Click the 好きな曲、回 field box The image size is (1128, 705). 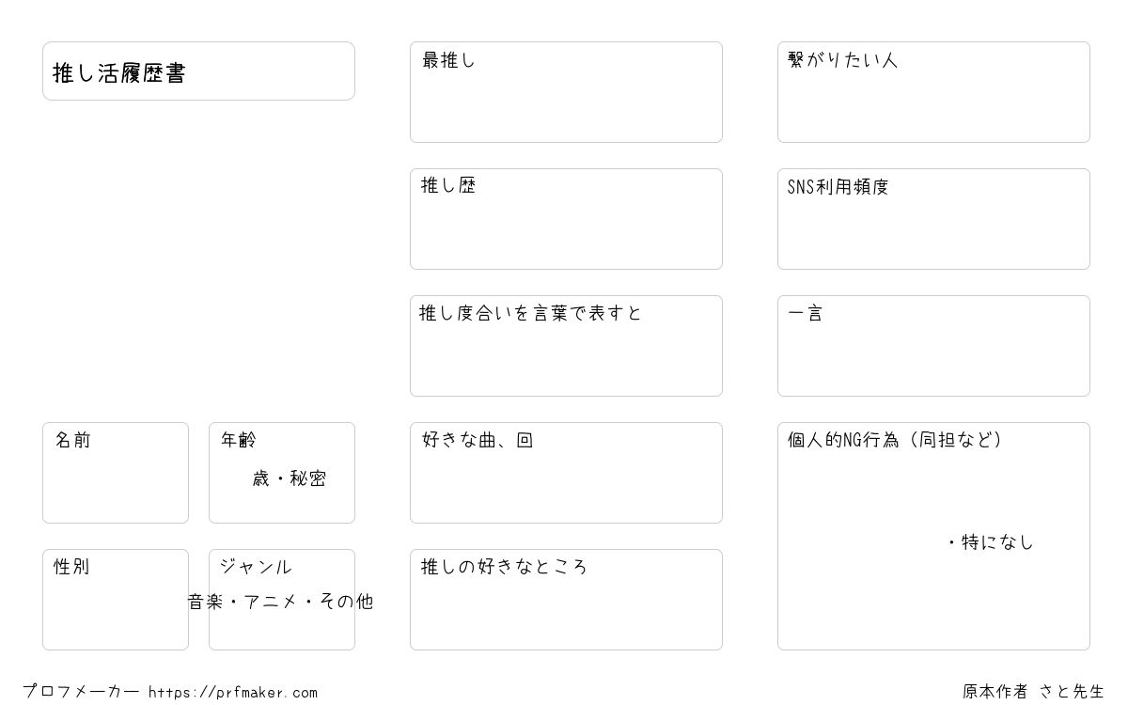click(x=566, y=473)
